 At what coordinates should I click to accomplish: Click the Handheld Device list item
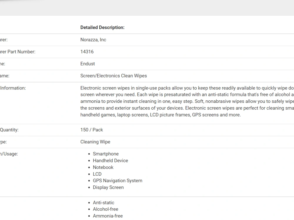pyautogui.click(x=111, y=160)
